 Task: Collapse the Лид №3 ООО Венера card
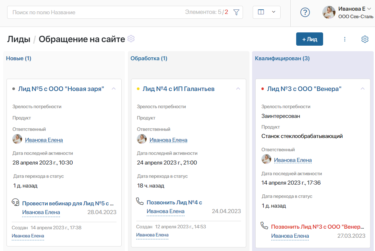pos(363,89)
